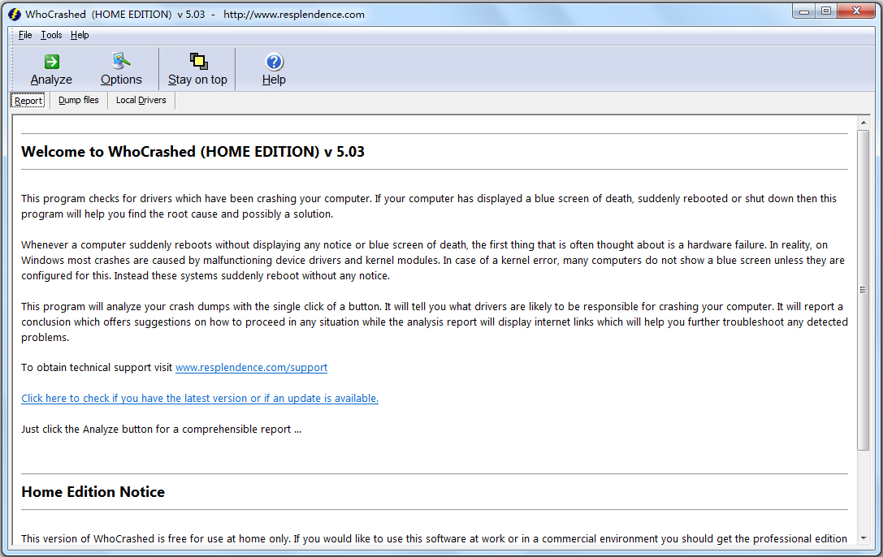Click the Analyze green arrow icon
This screenshot has height=557, width=883.
(x=51, y=62)
